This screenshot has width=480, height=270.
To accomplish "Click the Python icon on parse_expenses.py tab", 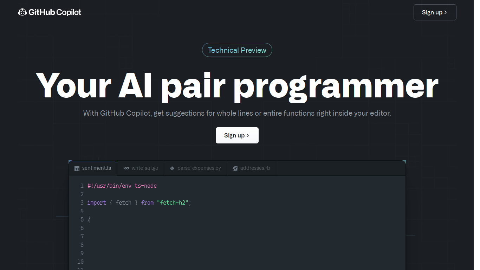I will pos(172,168).
